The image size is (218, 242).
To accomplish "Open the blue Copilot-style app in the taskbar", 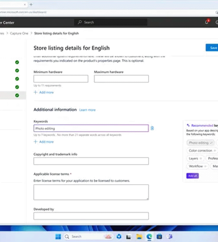I will point(119,236).
